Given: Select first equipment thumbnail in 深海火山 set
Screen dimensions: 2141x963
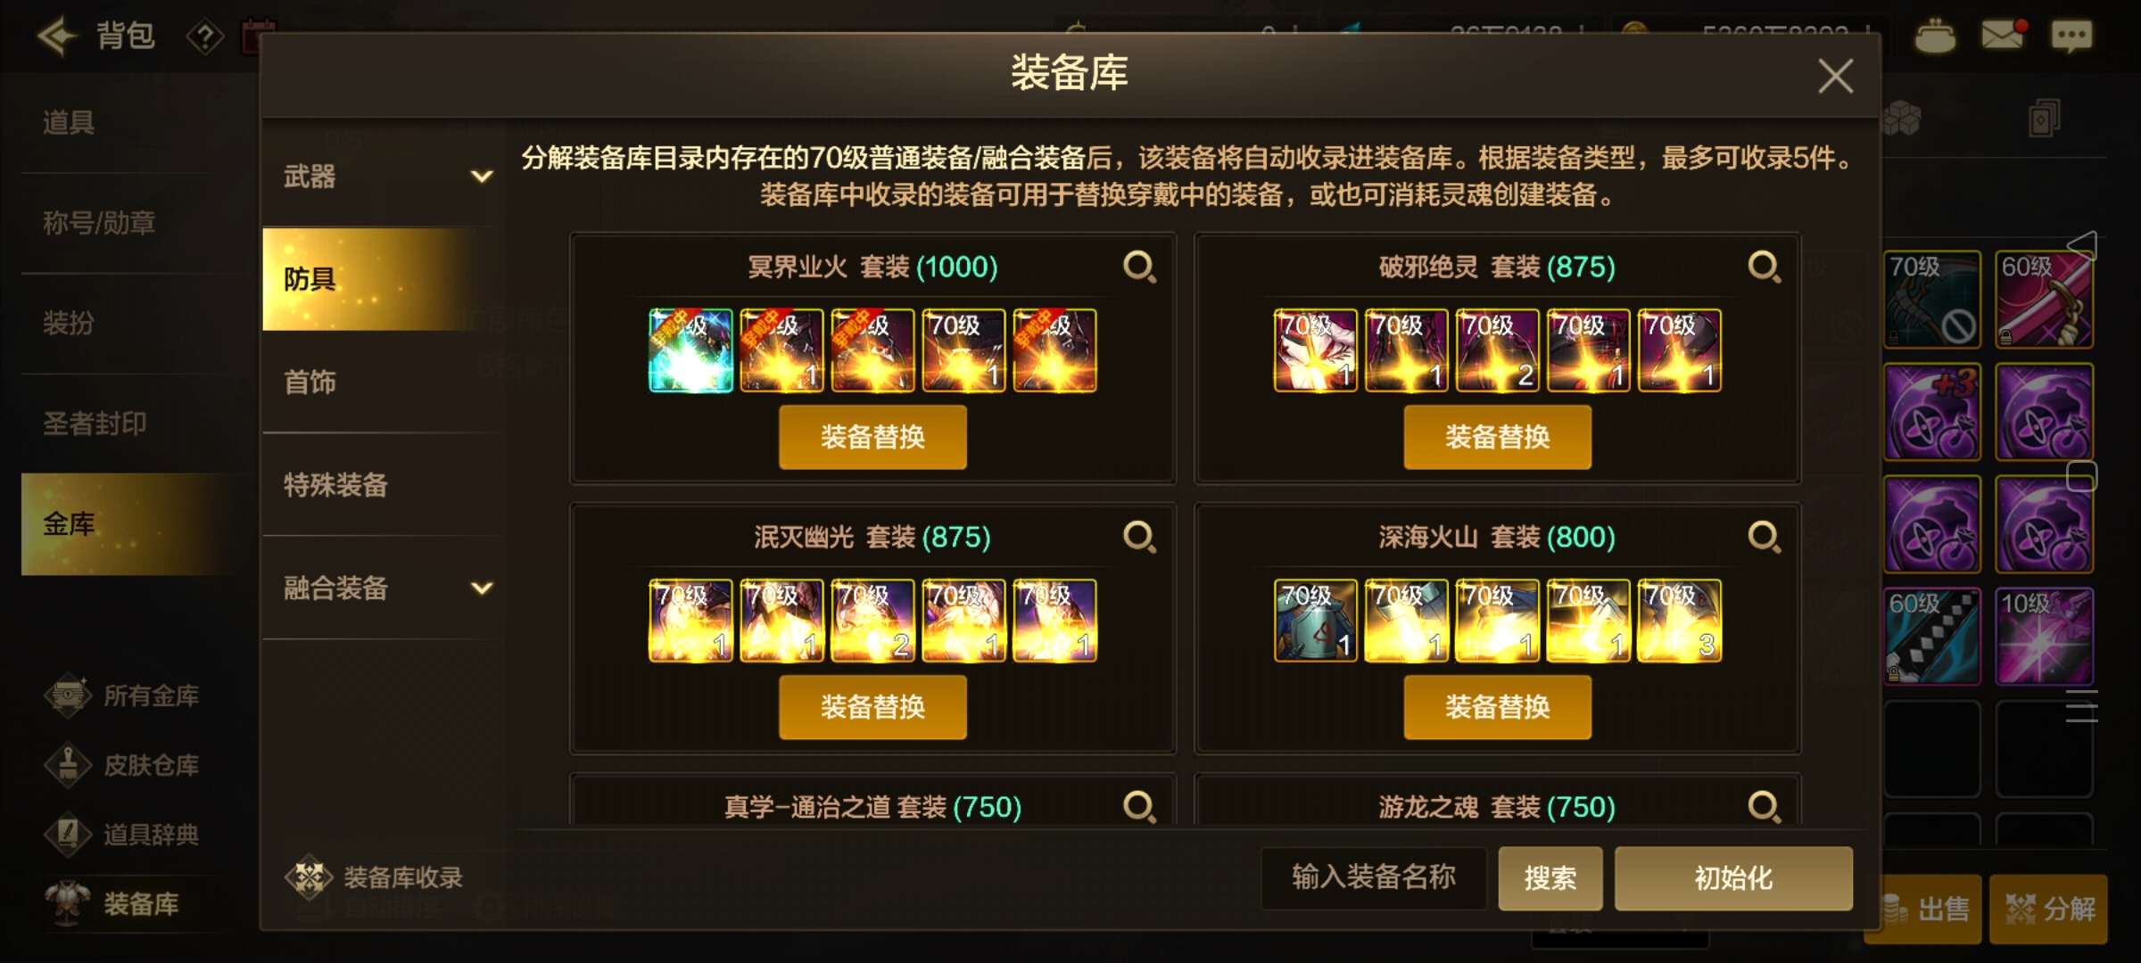Looking at the screenshot, I should tap(1316, 621).
